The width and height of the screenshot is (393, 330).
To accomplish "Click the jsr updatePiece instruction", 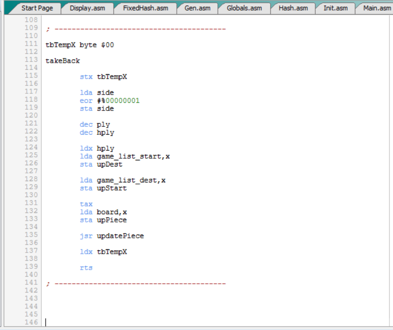I will coord(112,236).
